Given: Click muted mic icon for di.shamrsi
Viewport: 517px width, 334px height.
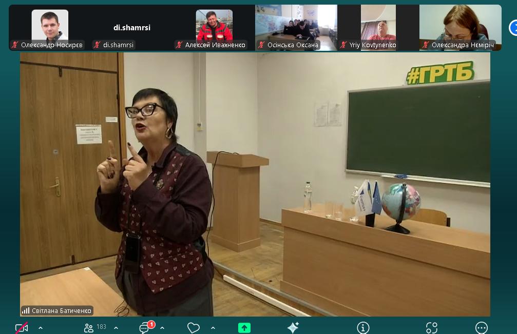Looking at the screenshot, I should [x=97, y=45].
